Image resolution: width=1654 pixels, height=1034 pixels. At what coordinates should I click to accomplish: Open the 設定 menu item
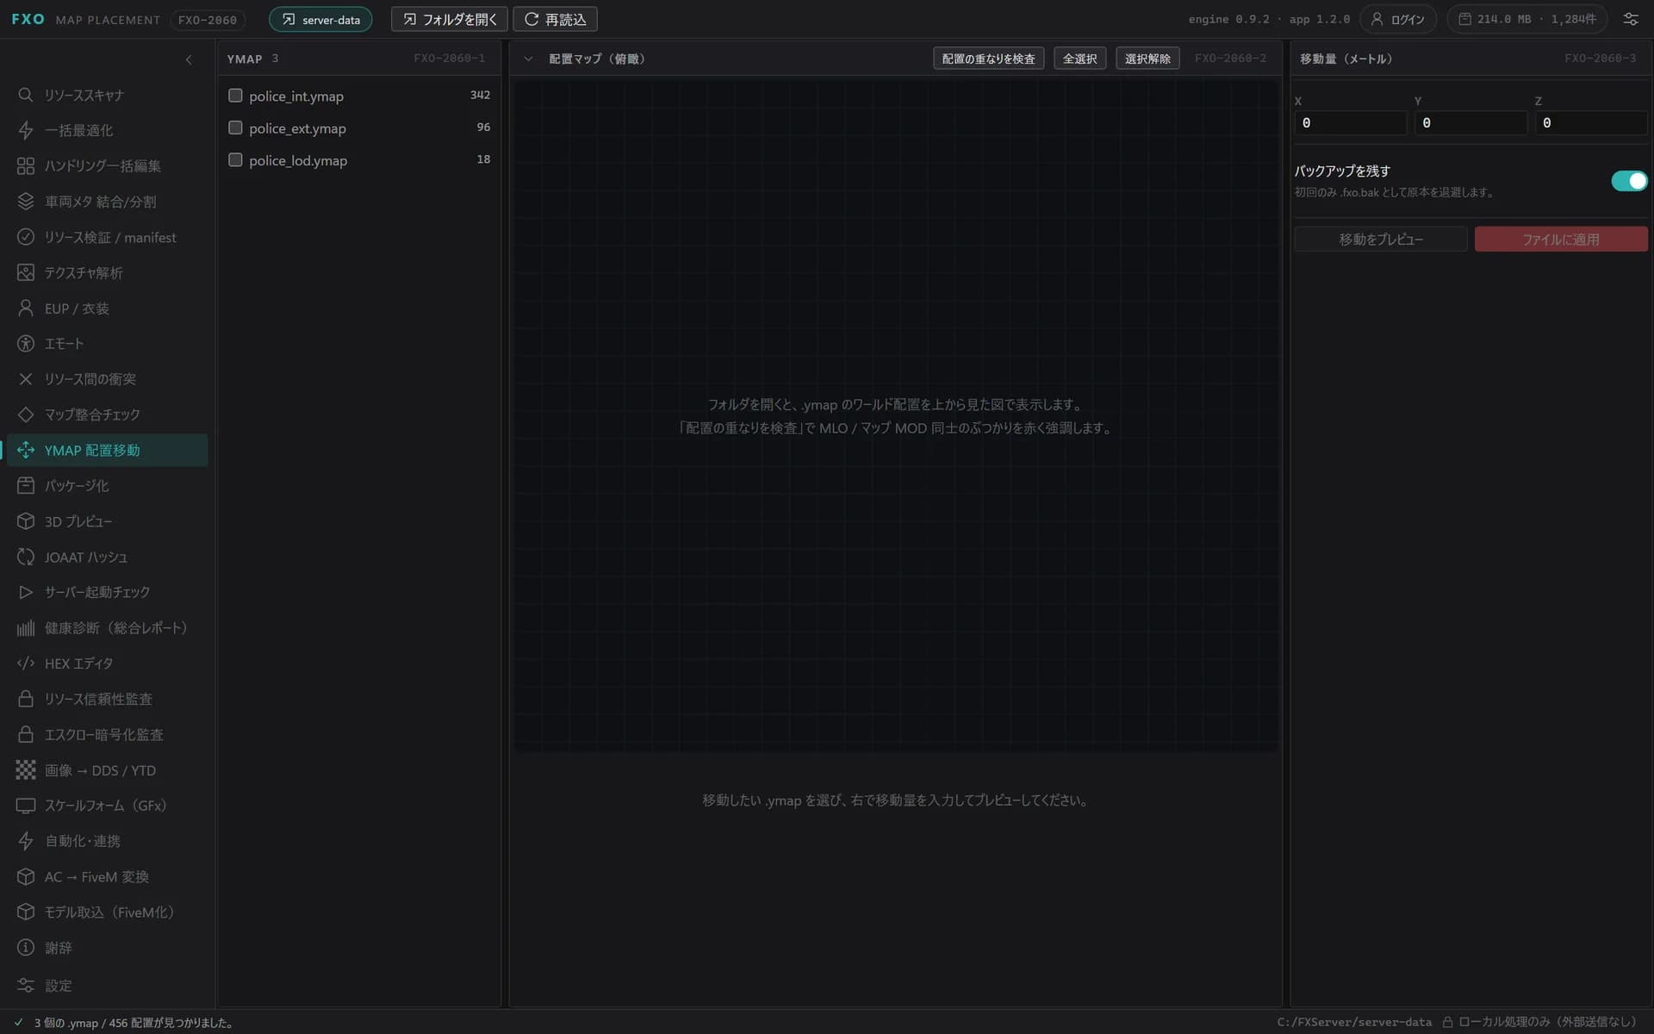pyautogui.click(x=108, y=985)
